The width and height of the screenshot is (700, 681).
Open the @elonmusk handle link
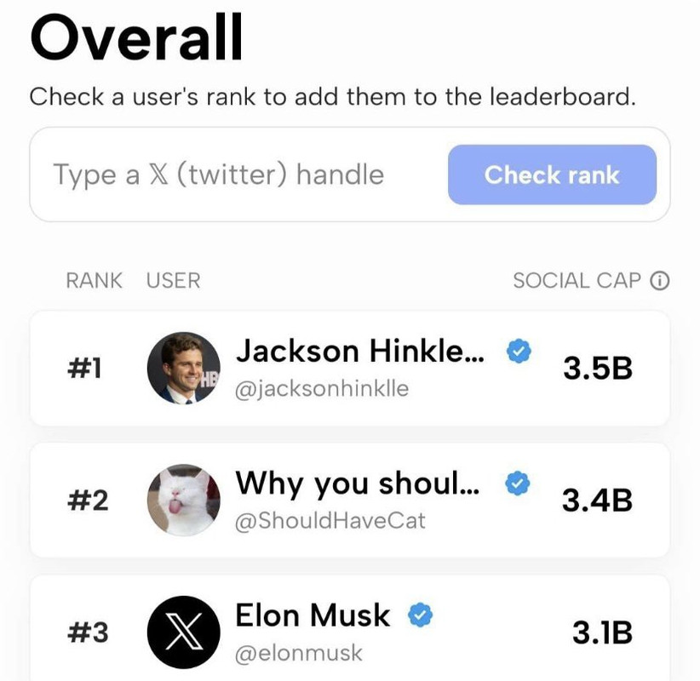click(x=298, y=653)
